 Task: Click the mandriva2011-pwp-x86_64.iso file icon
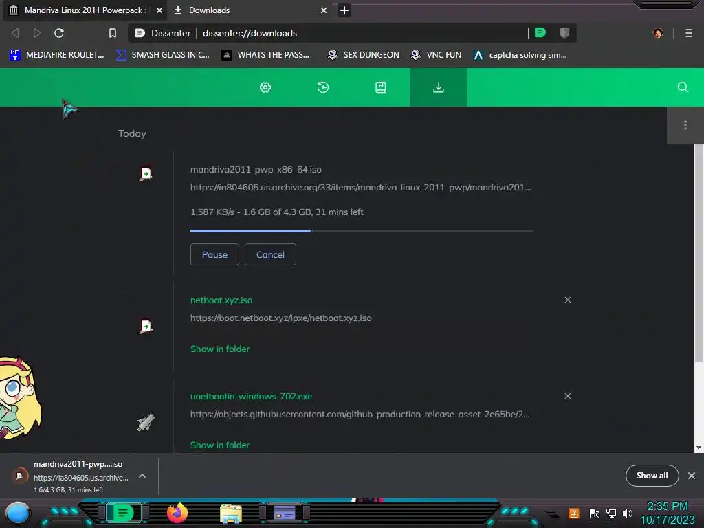146,173
